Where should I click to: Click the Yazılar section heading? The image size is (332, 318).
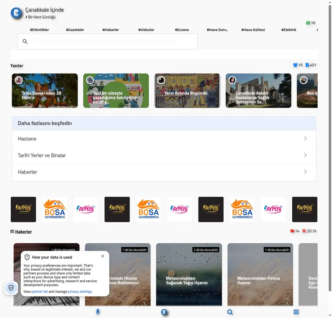pos(17,65)
